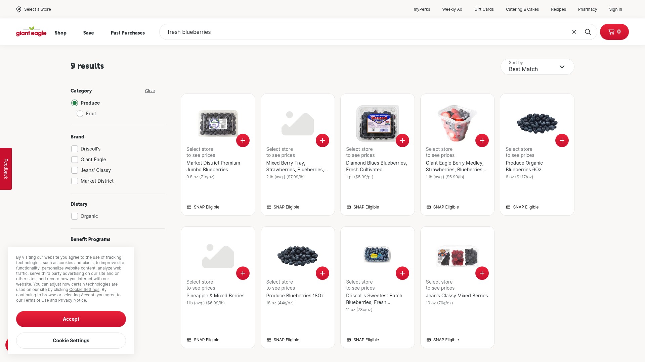Open the Feedback side tab
Screen dimensions: 645x362
click(6, 169)
